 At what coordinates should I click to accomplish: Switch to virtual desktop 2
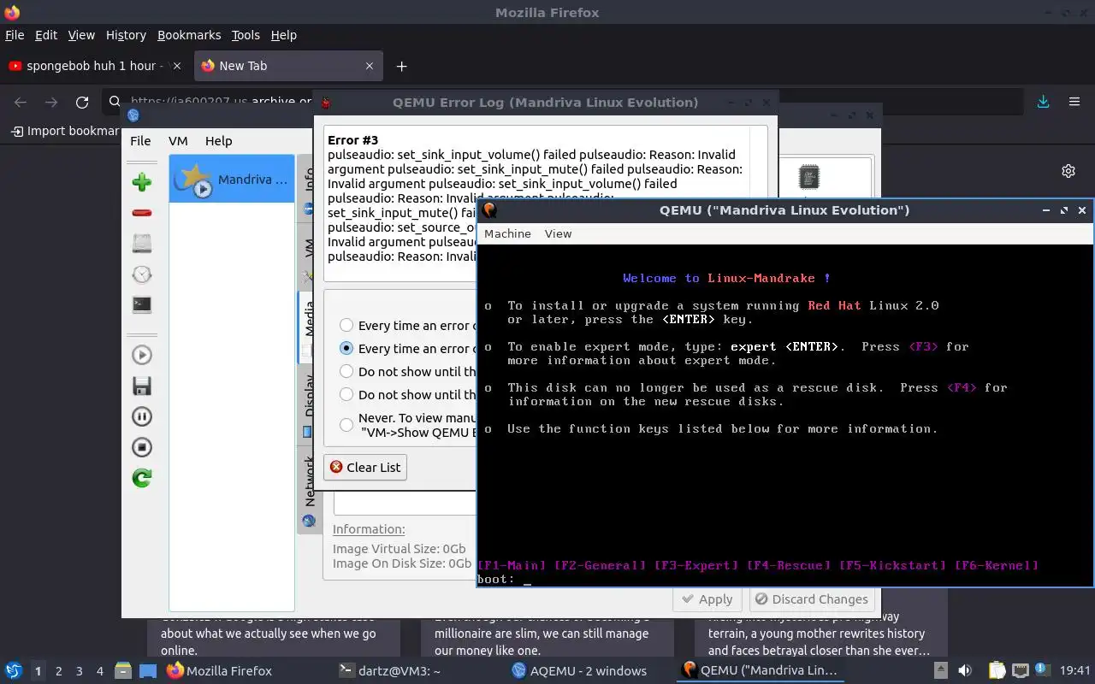point(59,671)
